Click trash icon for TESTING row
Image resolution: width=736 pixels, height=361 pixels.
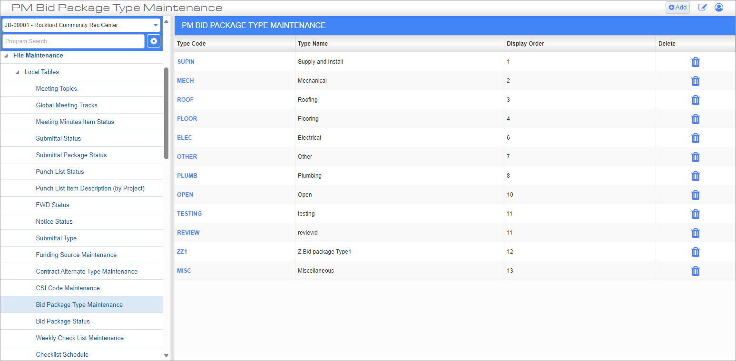695,214
